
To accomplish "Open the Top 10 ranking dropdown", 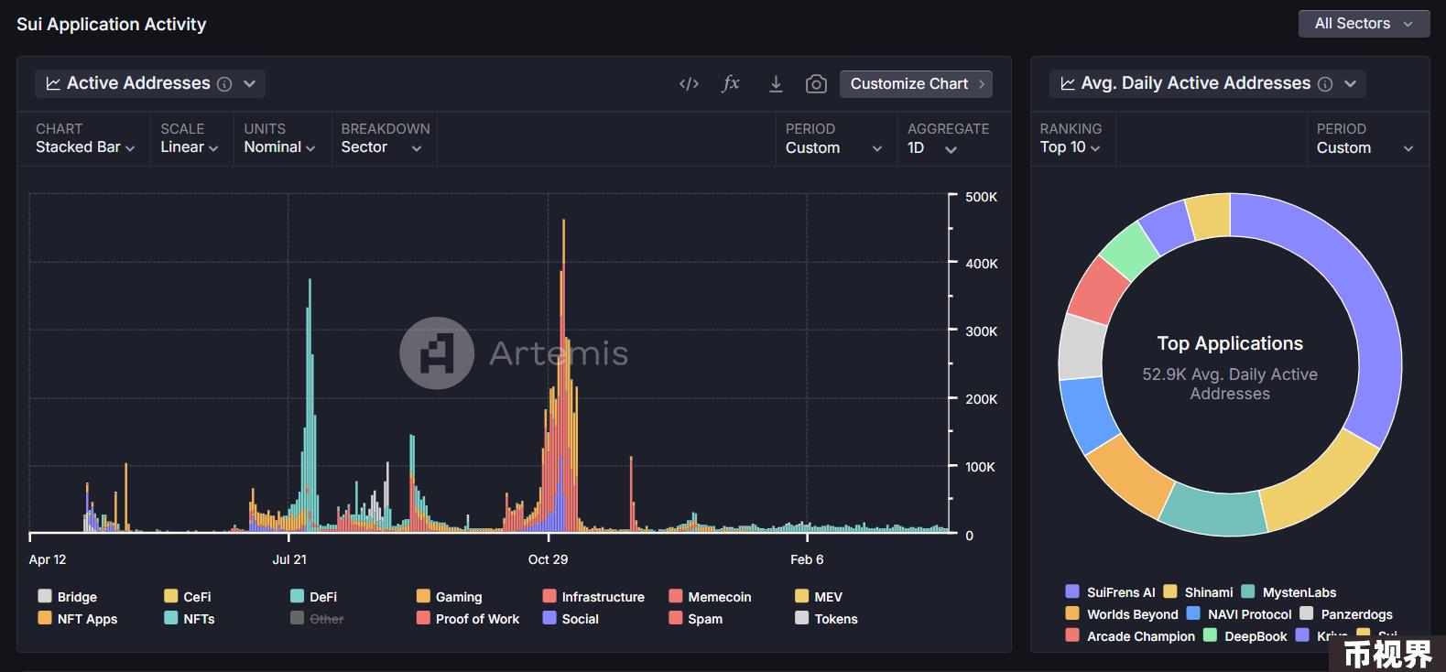I will pyautogui.click(x=1070, y=147).
